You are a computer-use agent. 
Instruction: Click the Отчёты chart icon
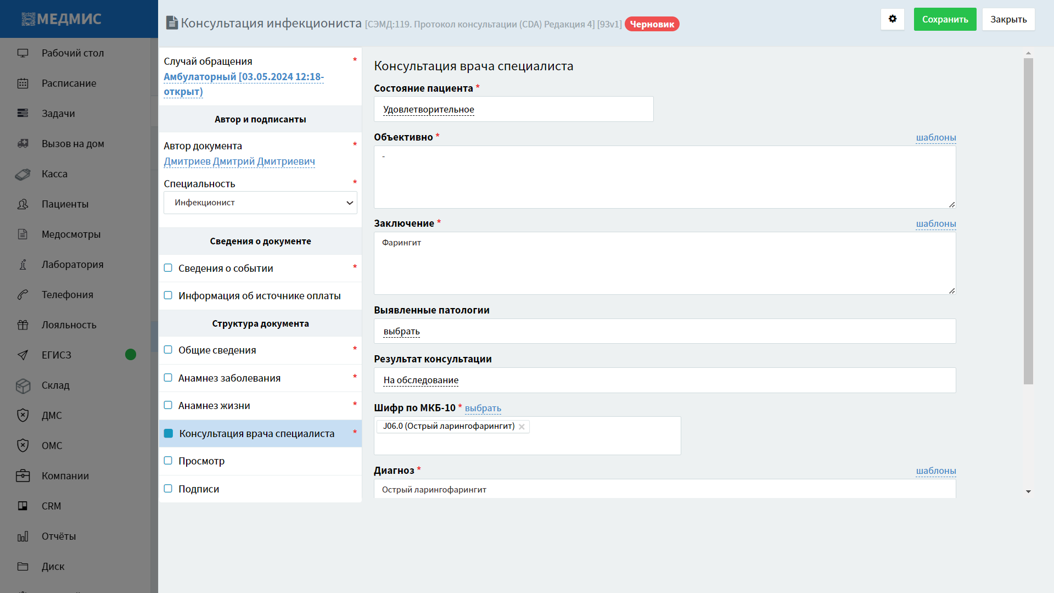[x=23, y=536]
